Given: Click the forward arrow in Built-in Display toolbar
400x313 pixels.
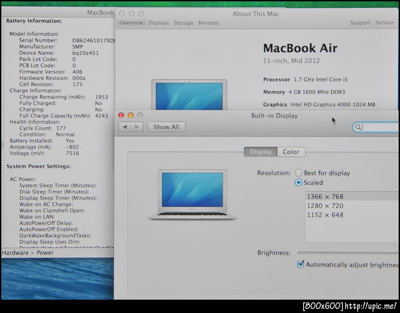Looking at the screenshot, I should click(x=137, y=127).
